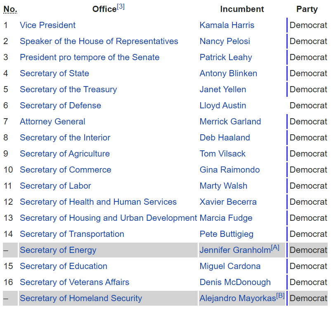
Task: Click the Kamala Harris link
Action: [x=227, y=25]
